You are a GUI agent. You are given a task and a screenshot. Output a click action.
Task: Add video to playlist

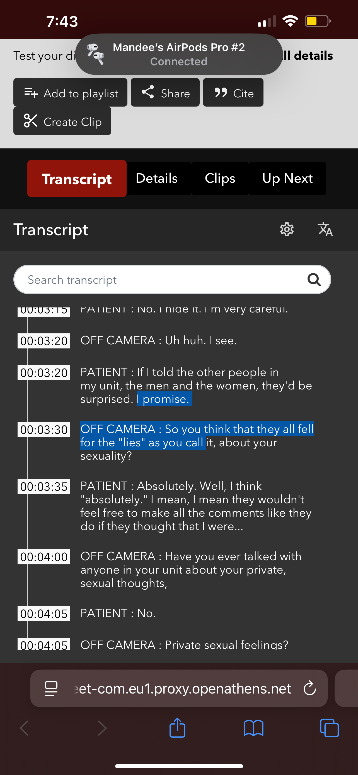point(70,92)
